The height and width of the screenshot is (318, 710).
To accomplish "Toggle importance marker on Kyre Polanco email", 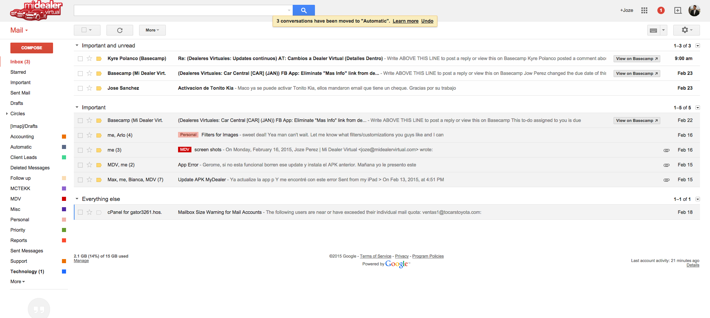I will [x=99, y=59].
